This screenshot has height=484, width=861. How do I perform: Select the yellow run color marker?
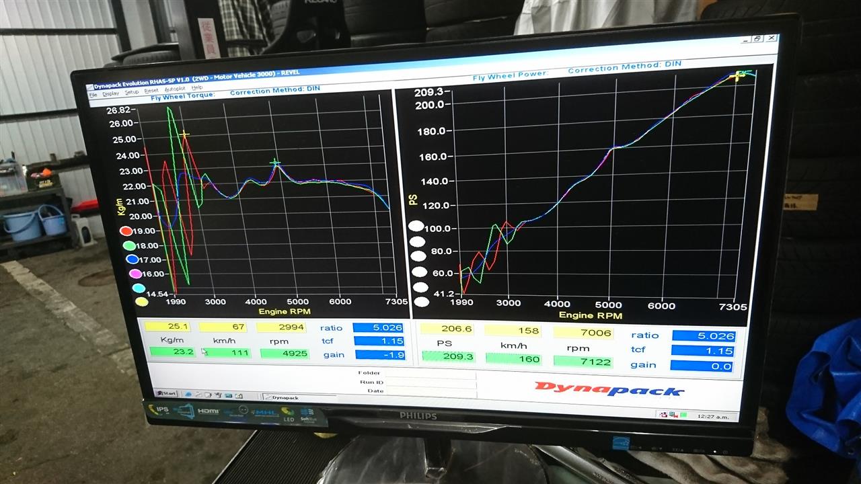[x=142, y=302]
